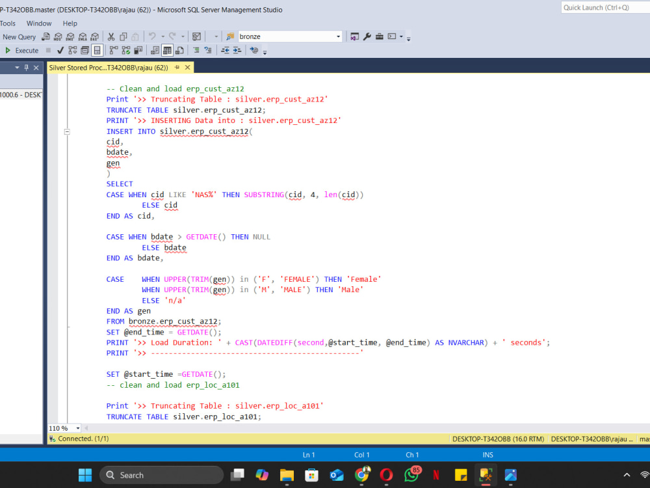Open the Activity Monitor icon
Viewport: 650px width, 488px height.
pyautogui.click(x=196, y=36)
